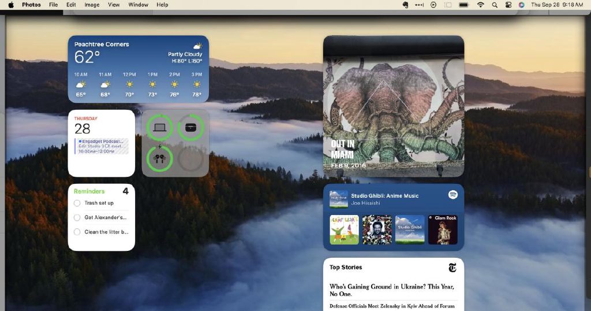591x311 pixels.
Task: Open the 'Out in Miami' photo memory
Action: point(394,106)
